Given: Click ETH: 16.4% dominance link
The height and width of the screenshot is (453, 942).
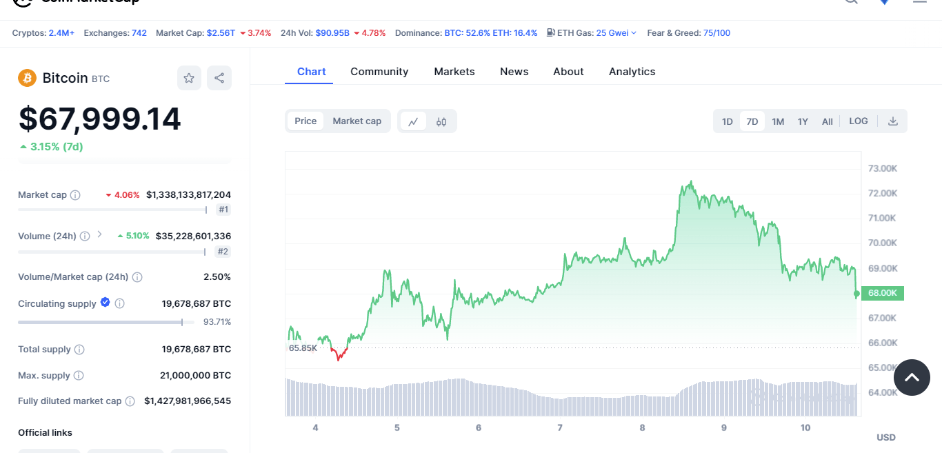Looking at the screenshot, I should (x=515, y=33).
